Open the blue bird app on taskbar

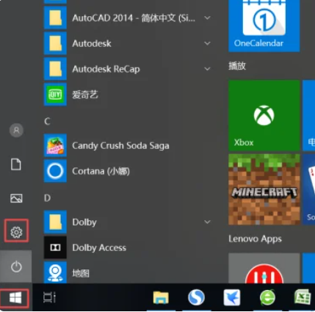(x=232, y=297)
